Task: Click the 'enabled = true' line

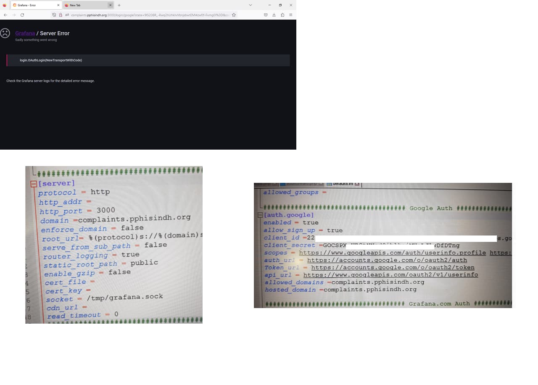Action: [291, 222]
